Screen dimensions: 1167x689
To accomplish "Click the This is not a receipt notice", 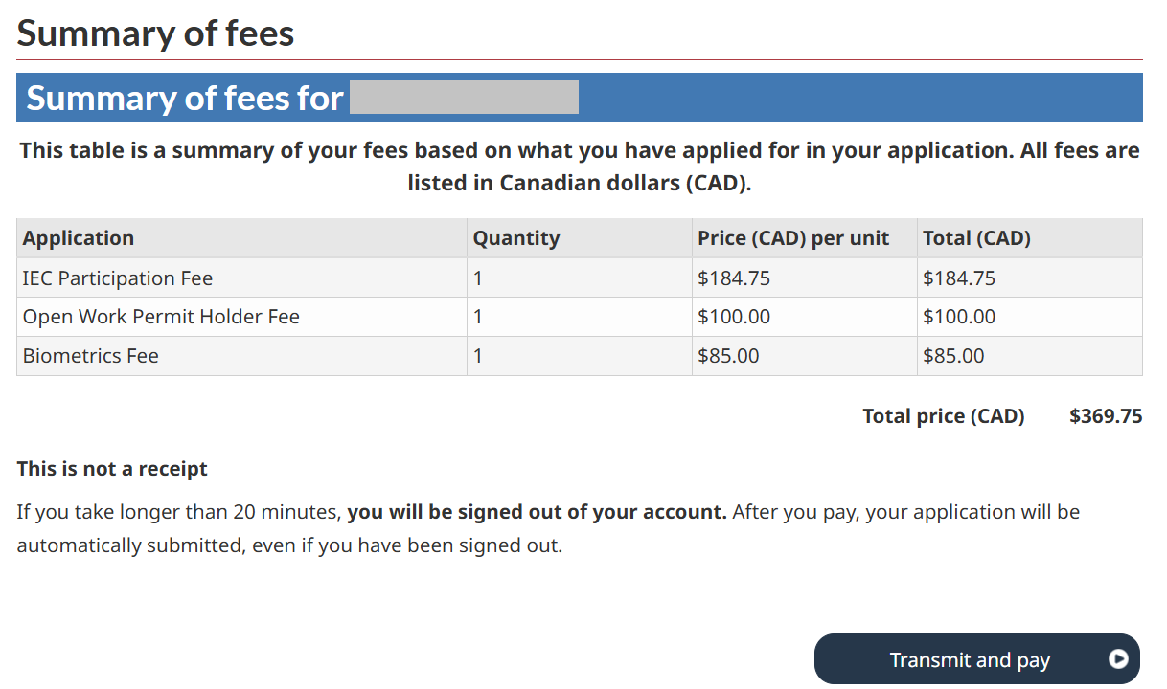I will click(x=112, y=469).
